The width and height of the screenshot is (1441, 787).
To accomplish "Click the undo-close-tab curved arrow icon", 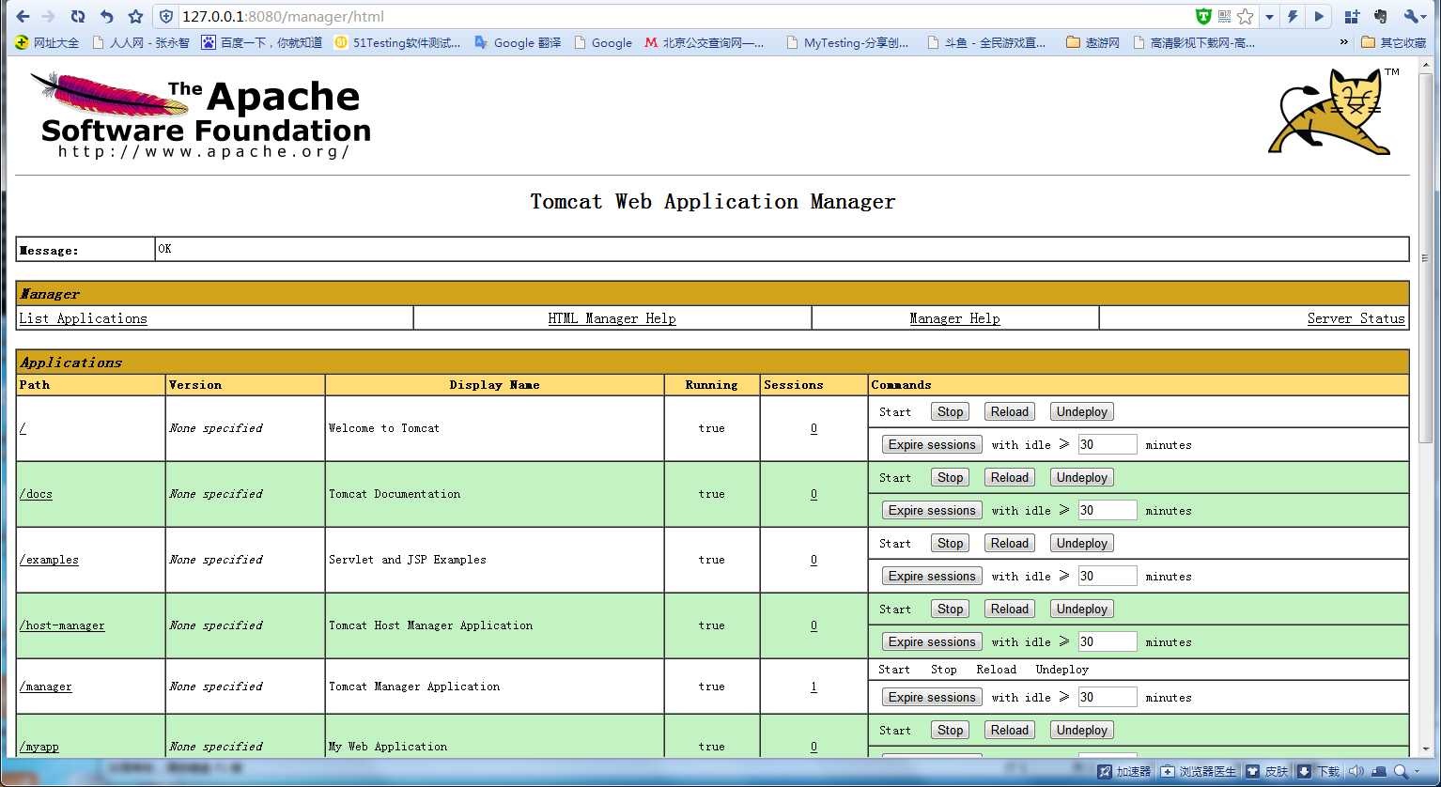I will coord(107,16).
